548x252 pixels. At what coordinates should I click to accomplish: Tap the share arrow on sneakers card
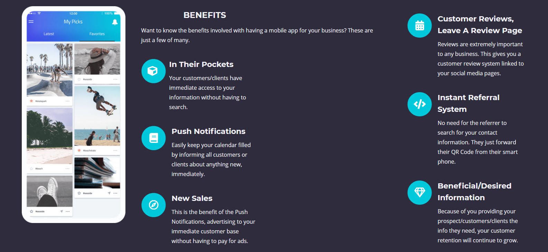click(62, 211)
